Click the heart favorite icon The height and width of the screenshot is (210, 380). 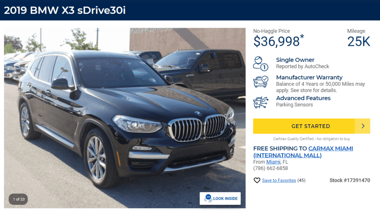point(257,180)
